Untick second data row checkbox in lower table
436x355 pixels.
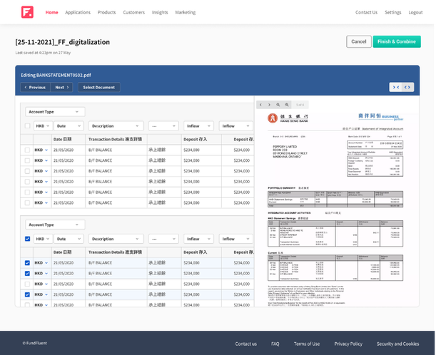27,273
